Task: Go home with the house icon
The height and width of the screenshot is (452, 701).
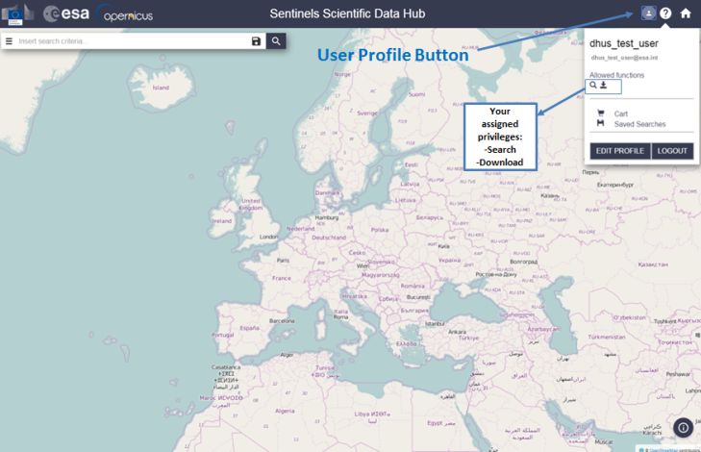Action: point(686,13)
